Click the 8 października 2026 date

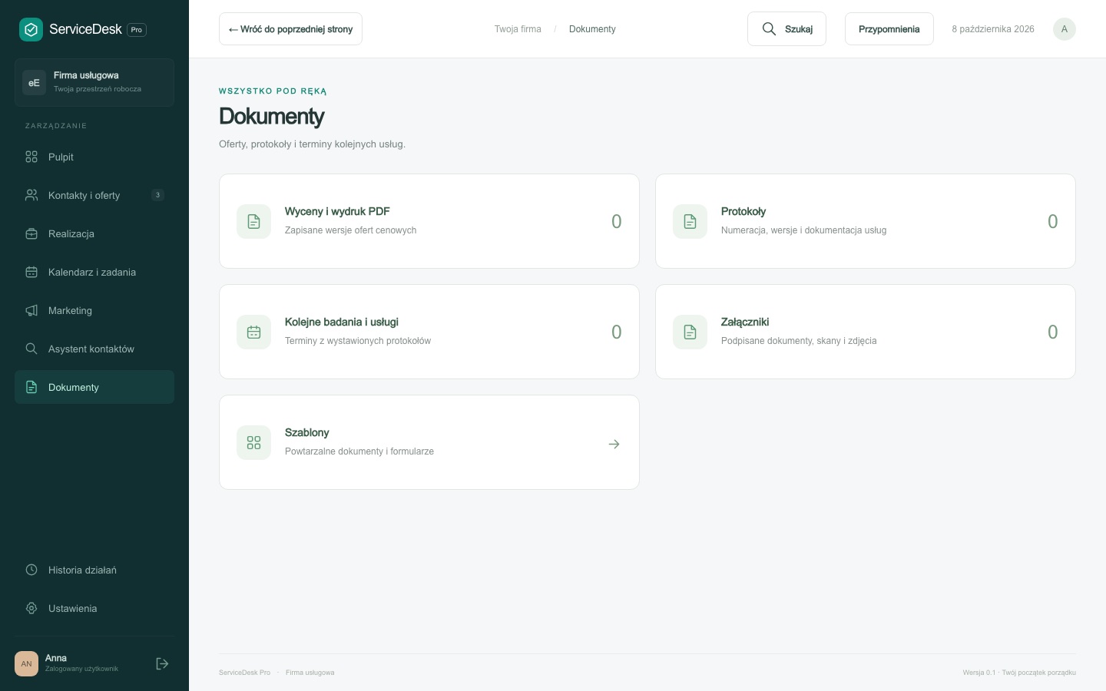click(x=993, y=29)
